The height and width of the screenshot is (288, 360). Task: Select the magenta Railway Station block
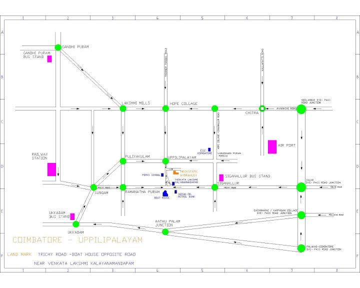click(x=51, y=169)
